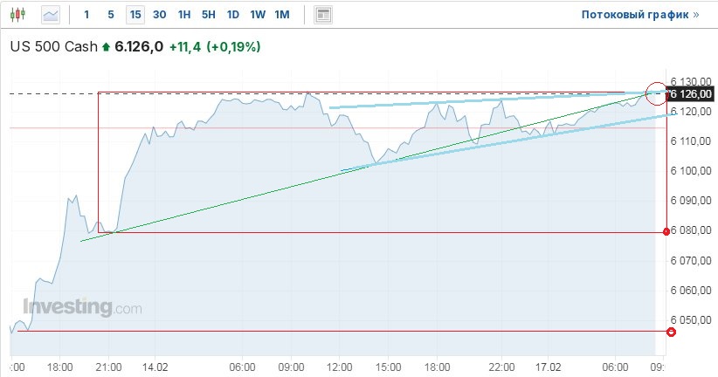Click the green up arrow beside US 500 Cash

tap(107, 47)
